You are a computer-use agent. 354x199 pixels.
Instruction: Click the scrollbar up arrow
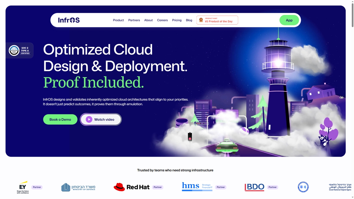click(352, 2)
